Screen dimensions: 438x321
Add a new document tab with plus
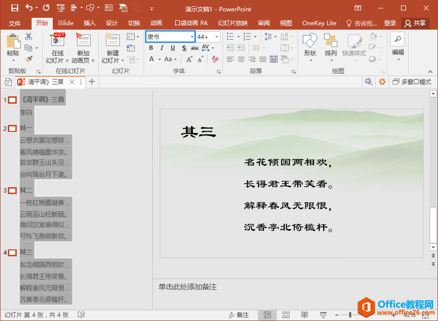point(92,81)
